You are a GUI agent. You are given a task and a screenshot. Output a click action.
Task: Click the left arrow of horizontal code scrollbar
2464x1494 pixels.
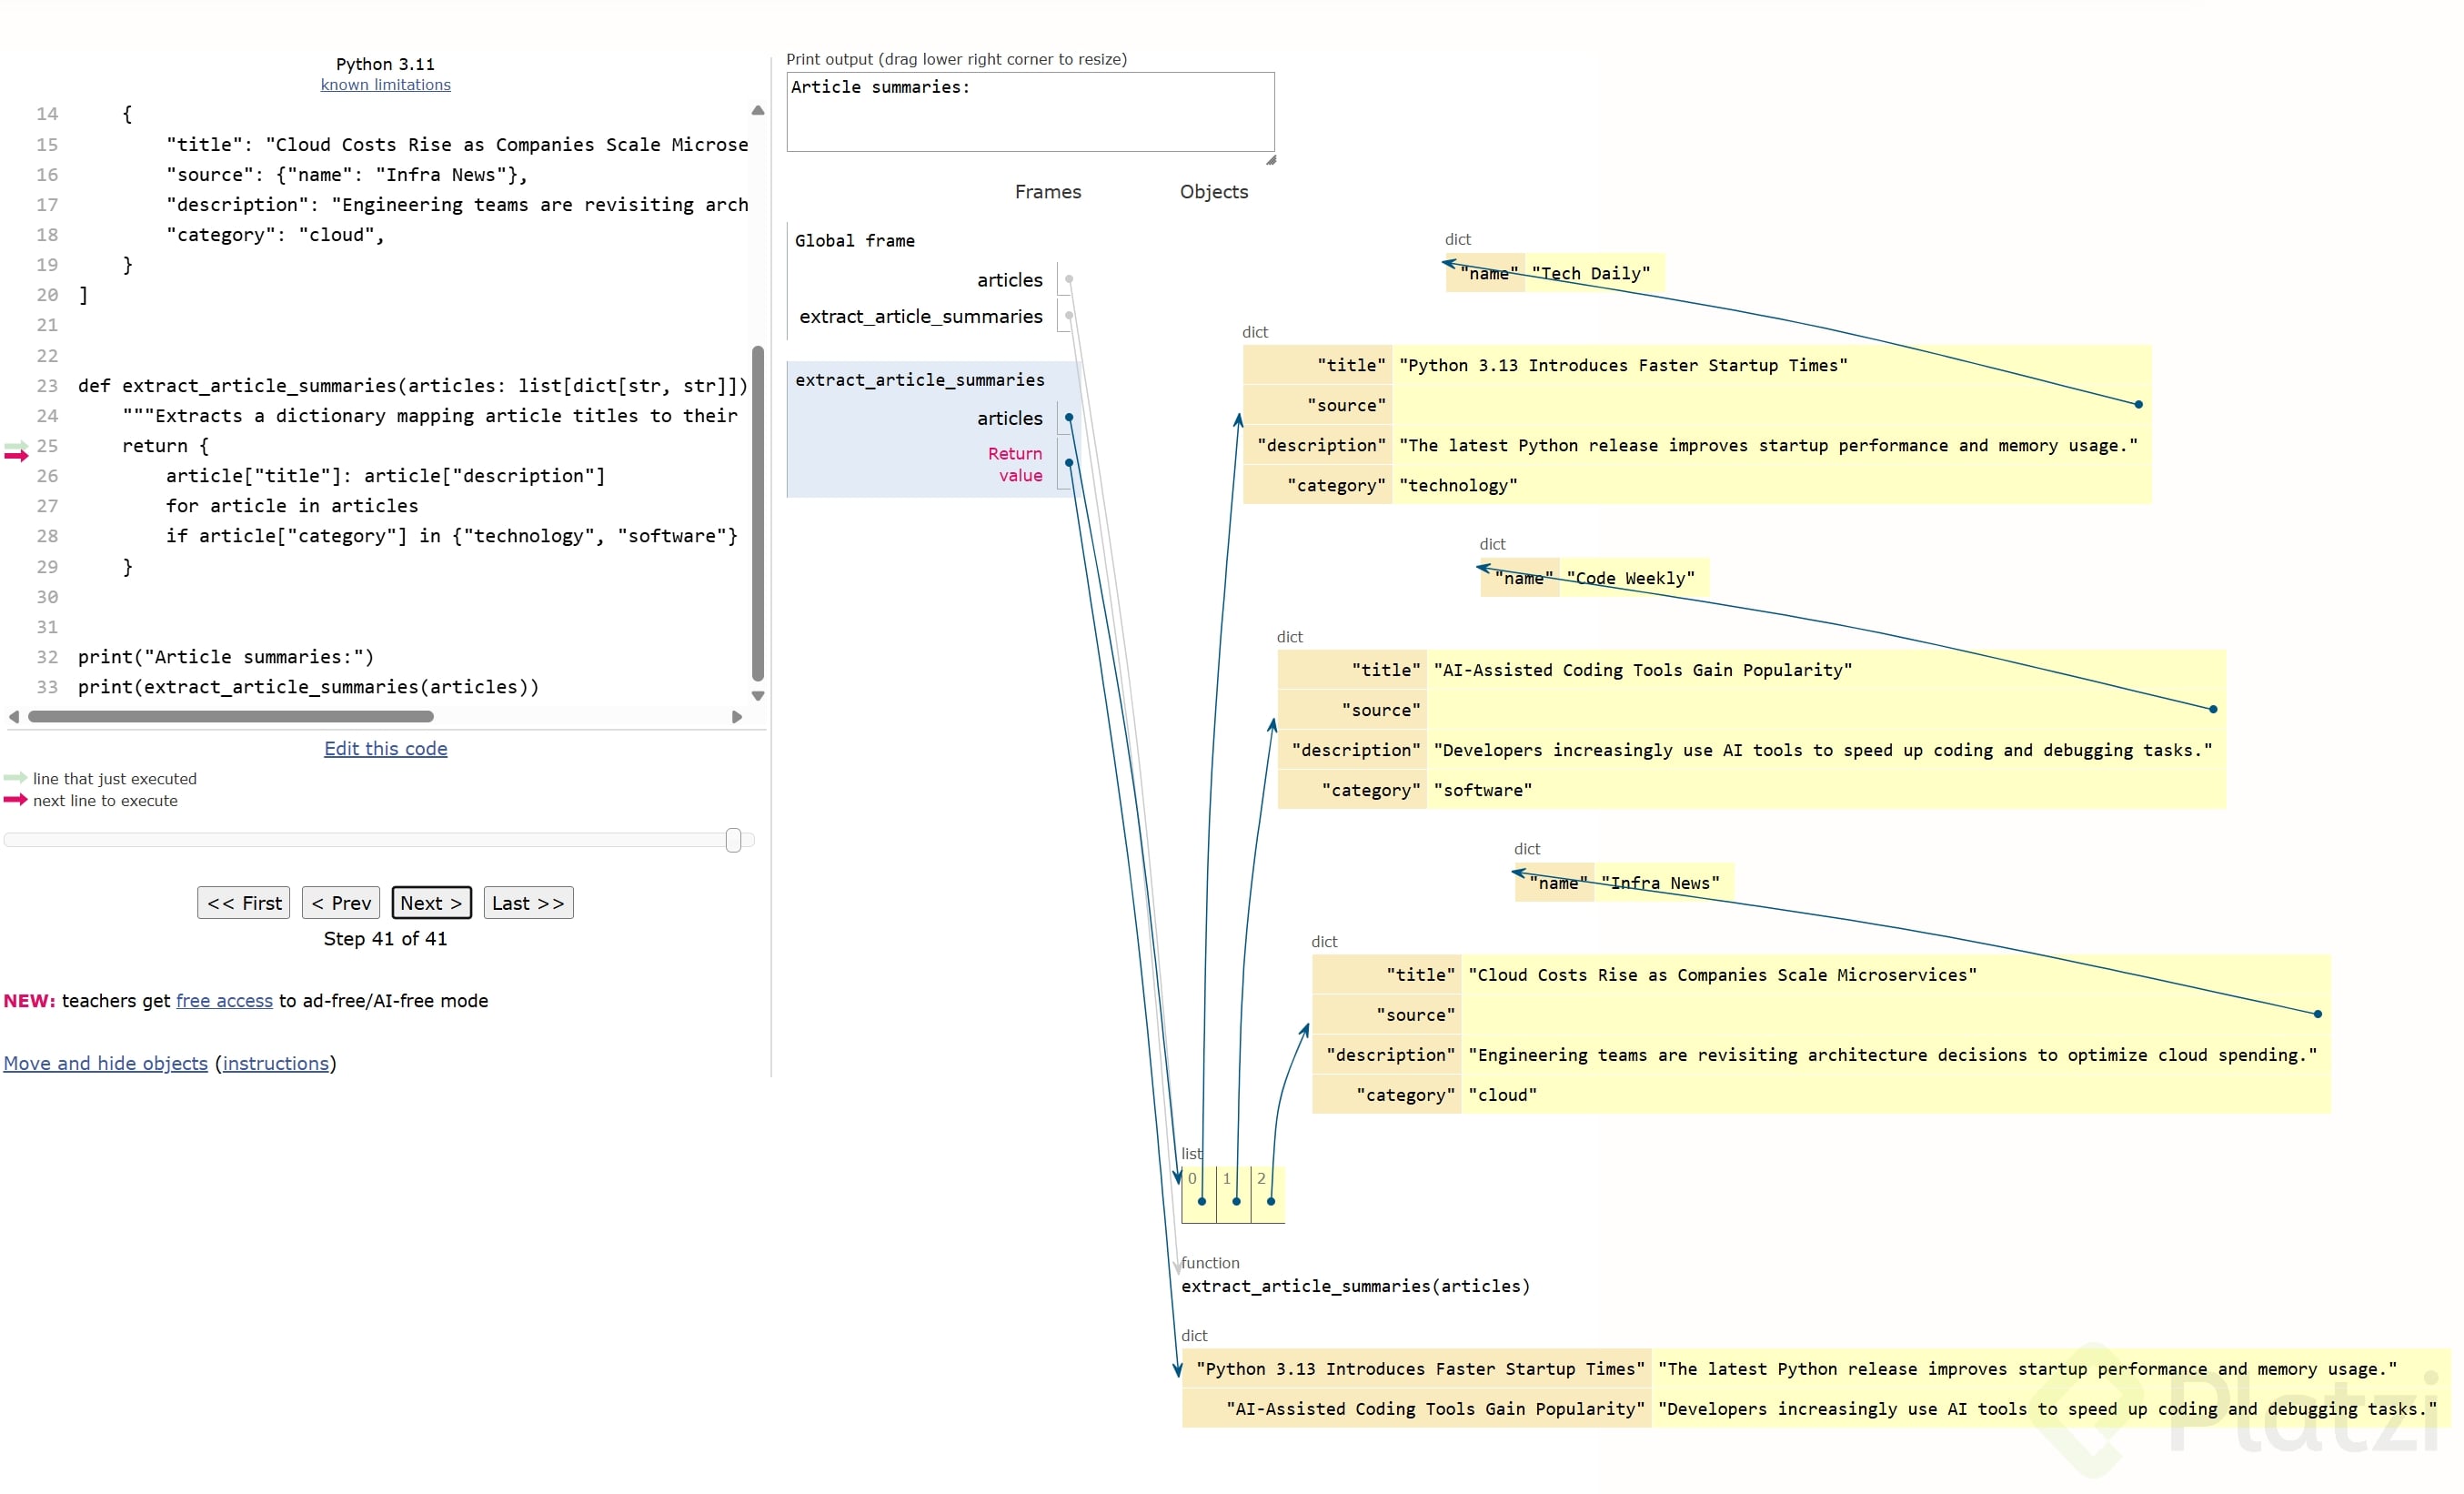14,716
